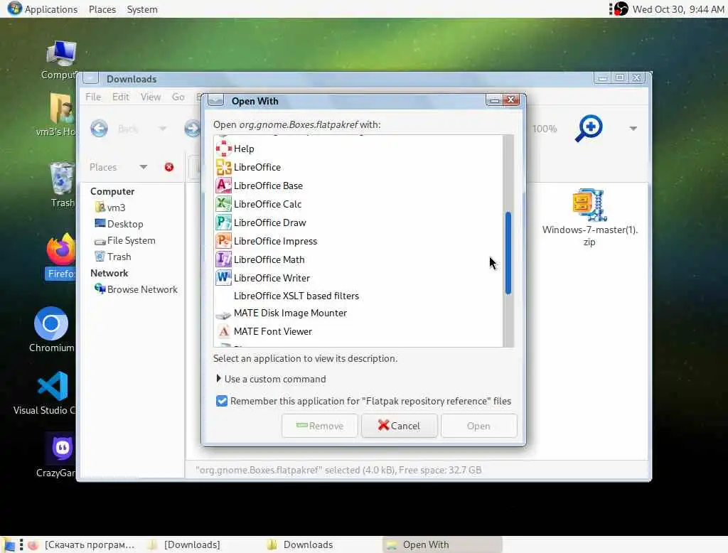This screenshot has height=553, width=728.
Task: Open the Places menu in the top panel
Action: pyautogui.click(x=102, y=9)
